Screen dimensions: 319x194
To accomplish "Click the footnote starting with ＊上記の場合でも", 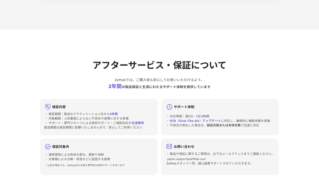I will click(85, 165).
